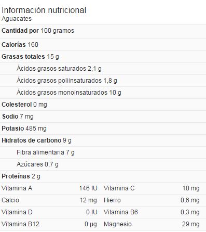Select the Vitamina A label
Image resolution: width=206 pixels, height=232 pixels.
click(x=17, y=188)
